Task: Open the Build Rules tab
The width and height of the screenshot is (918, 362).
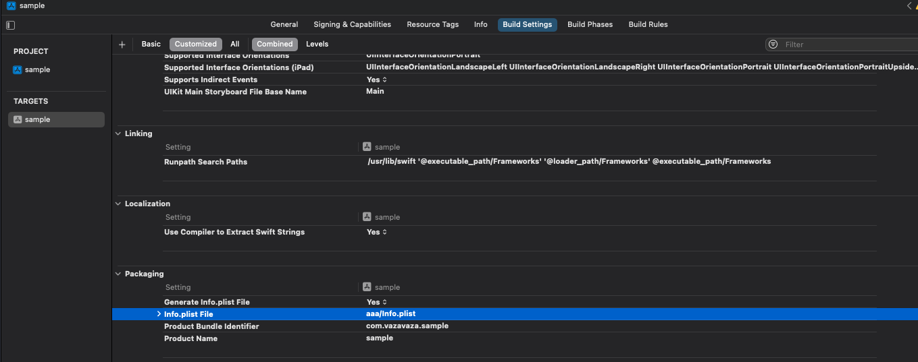Action: point(648,24)
